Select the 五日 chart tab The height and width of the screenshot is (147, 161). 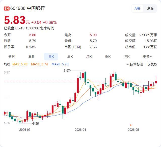tap(32, 57)
